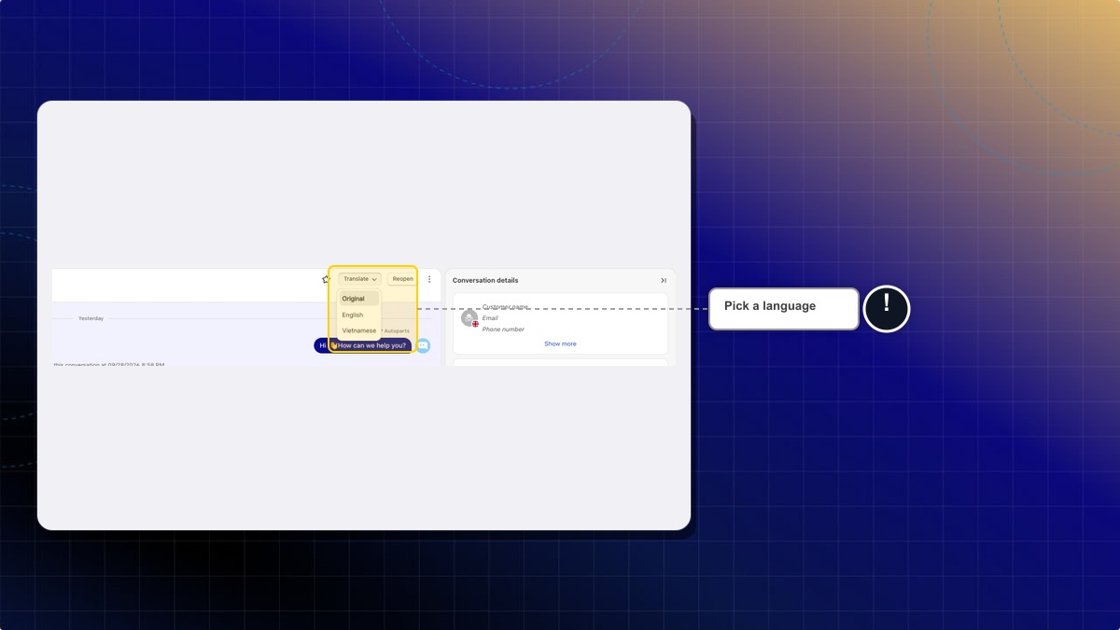Select the Phone number field

pos(503,329)
